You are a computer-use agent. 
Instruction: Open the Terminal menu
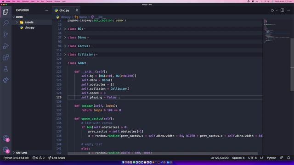point(49,1)
